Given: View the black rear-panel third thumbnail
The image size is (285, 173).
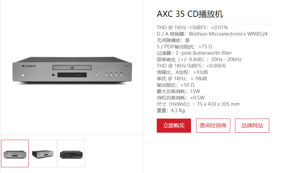Looking at the screenshot, I should click(x=71, y=154).
